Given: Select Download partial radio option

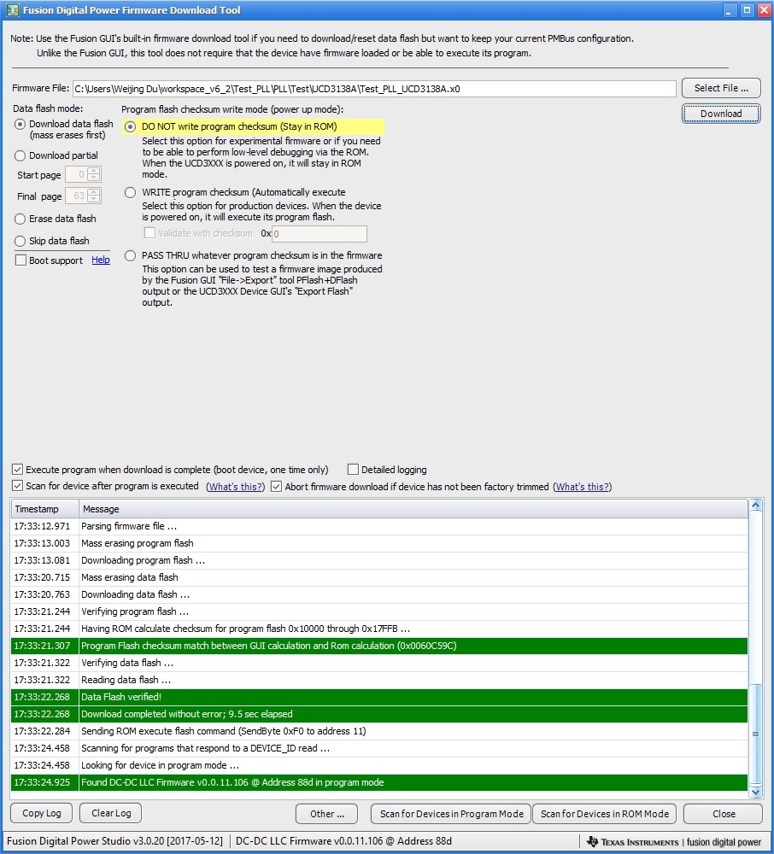Looking at the screenshot, I should pyautogui.click(x=21, y=155).
